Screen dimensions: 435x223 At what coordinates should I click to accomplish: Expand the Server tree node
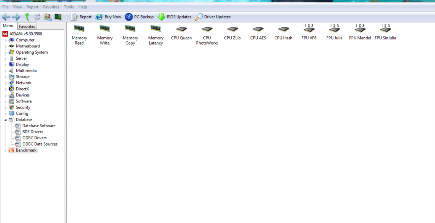[5, 59]
